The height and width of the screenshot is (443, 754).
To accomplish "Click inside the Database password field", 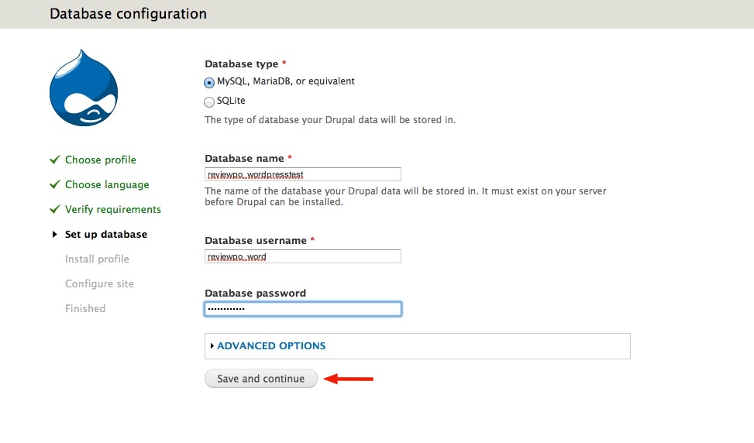I will (303, 309).
